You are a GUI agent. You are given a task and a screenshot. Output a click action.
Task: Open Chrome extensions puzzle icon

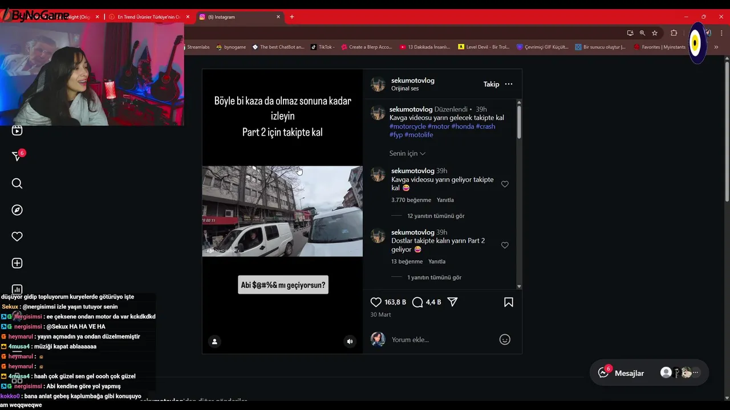(x=674, y=33)
